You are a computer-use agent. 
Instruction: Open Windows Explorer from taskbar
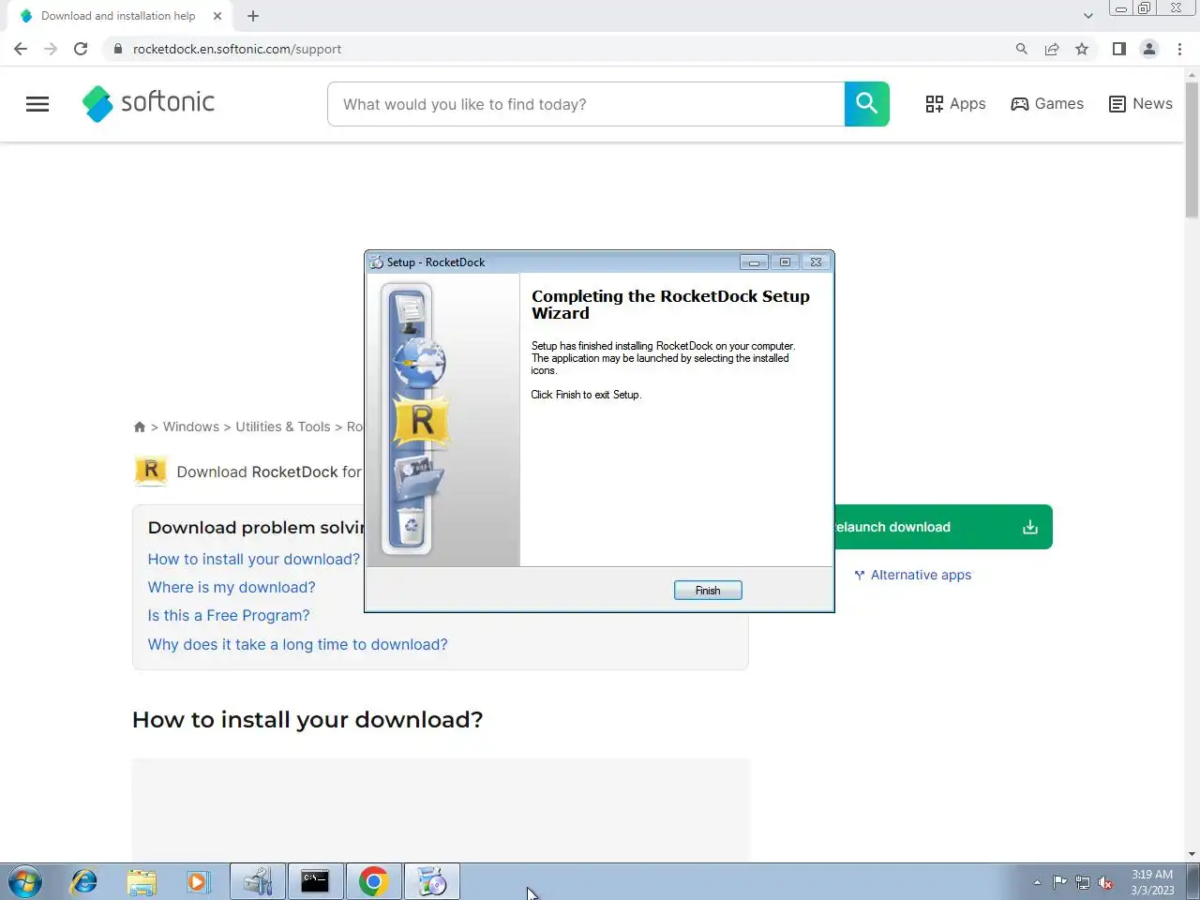(x=142, y=881)
